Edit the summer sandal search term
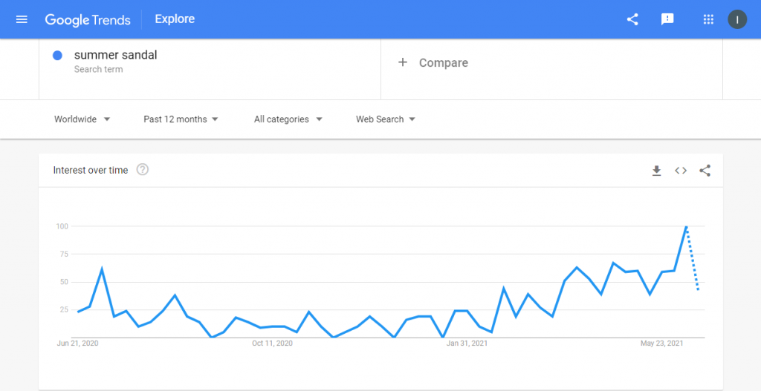Screen dimensions: 761x391 tap(115, 55)
